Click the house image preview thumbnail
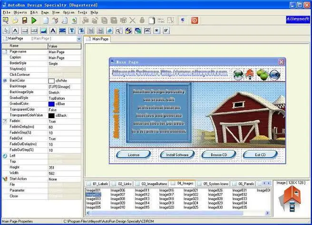 [291, 199]
